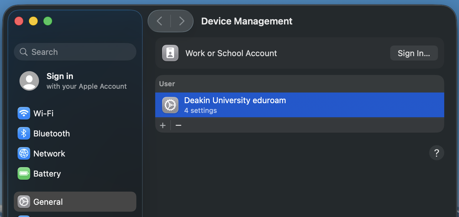Open the Battery settings pane
The height and width of the screenshot is (217, 459).
click(x=47, y=174)
